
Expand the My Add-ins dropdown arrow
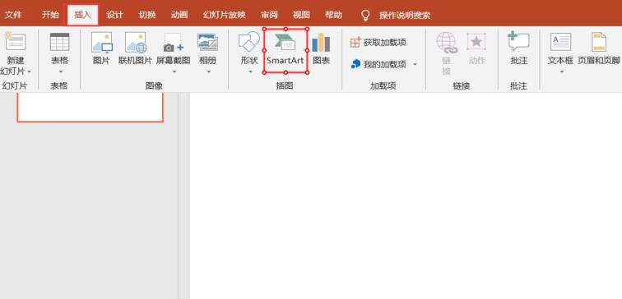(415, 64)
